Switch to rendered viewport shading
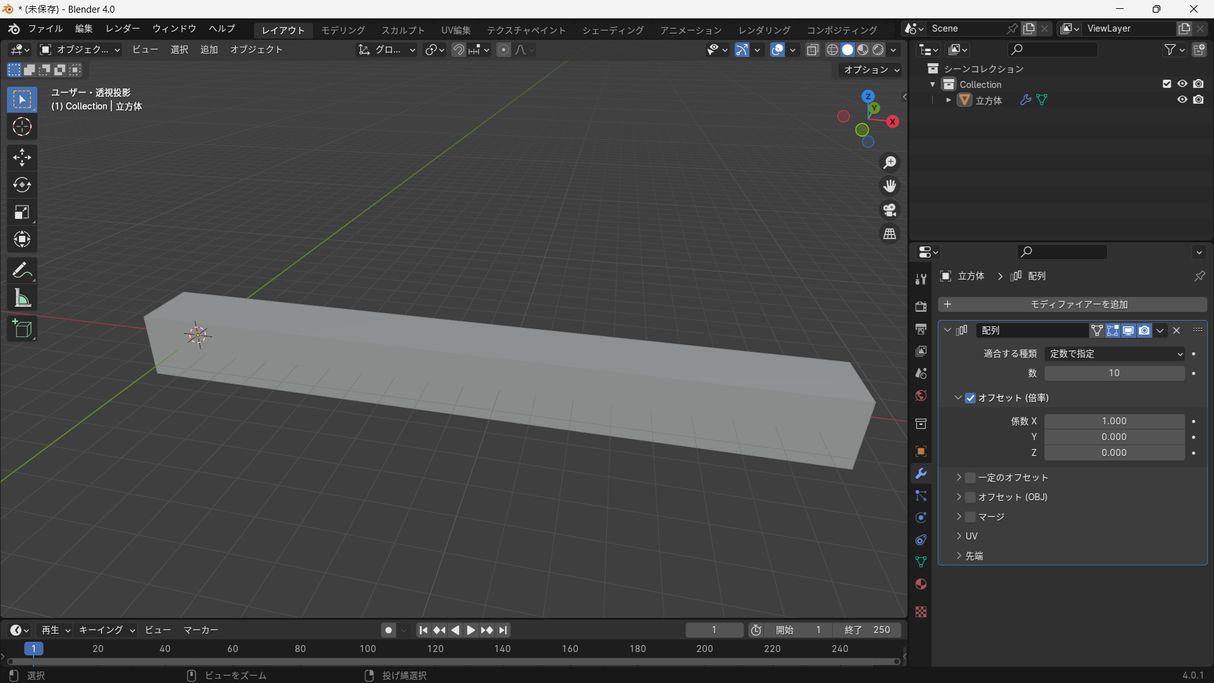This screenshot has height=683, width=1214. (x=878, y=50)
